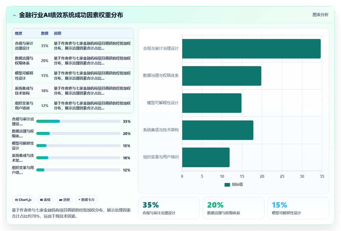
Task: Click the 合规与审计治理设计 chart bar
Action: 251,49
